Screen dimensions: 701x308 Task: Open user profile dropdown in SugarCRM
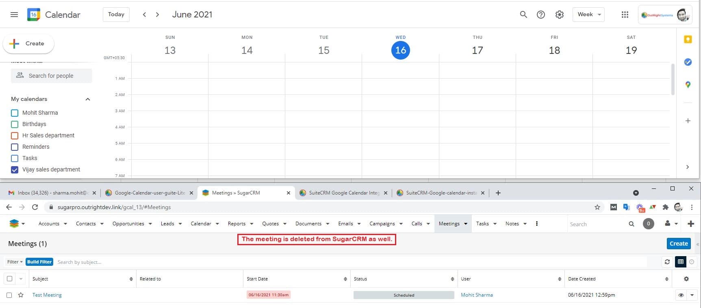671,224
